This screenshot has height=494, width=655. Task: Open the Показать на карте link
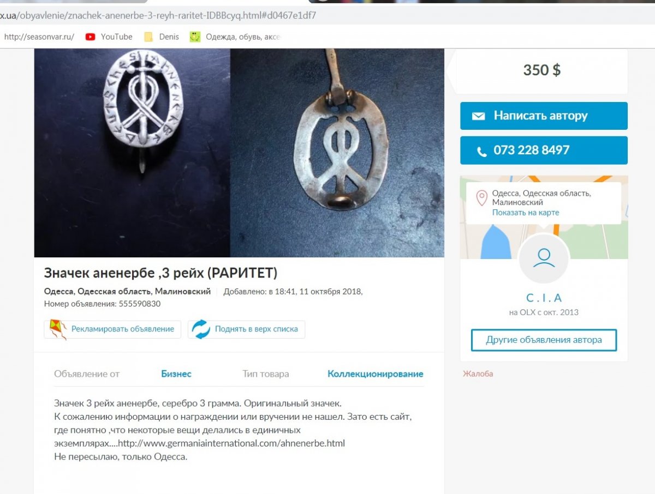(x=526, y=213)
